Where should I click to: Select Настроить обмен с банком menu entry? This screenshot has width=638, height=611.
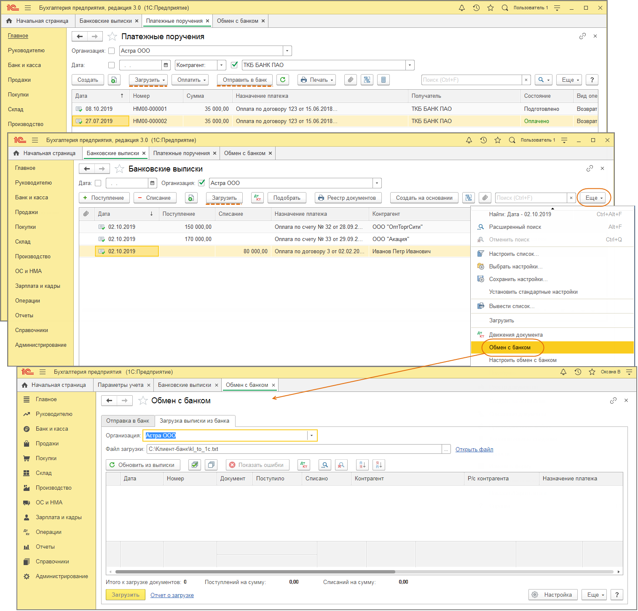[552, 360]
